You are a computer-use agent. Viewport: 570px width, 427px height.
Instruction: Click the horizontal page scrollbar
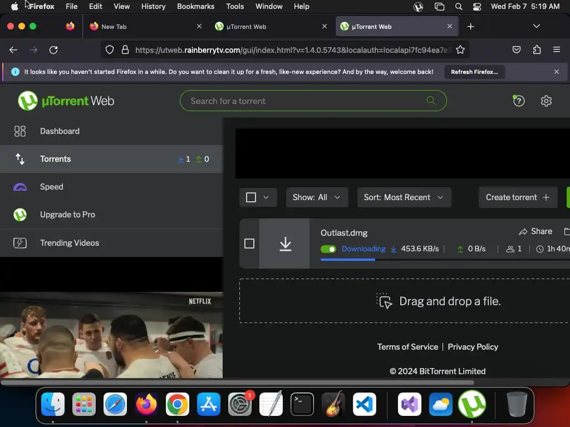(238, 383)
